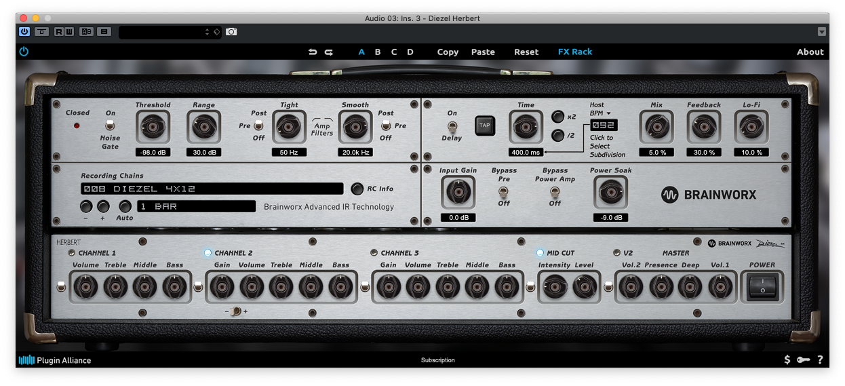845x386 pixels.
Task: Select Channel 3 LED button
Action: pos(374,253)
